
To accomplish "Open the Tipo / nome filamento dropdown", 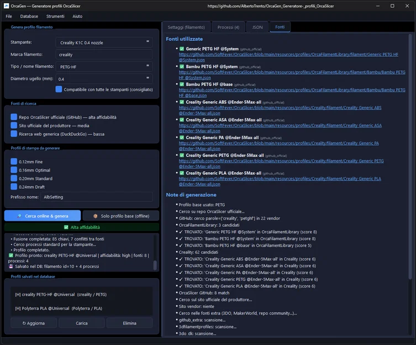I will coord(104,67).
